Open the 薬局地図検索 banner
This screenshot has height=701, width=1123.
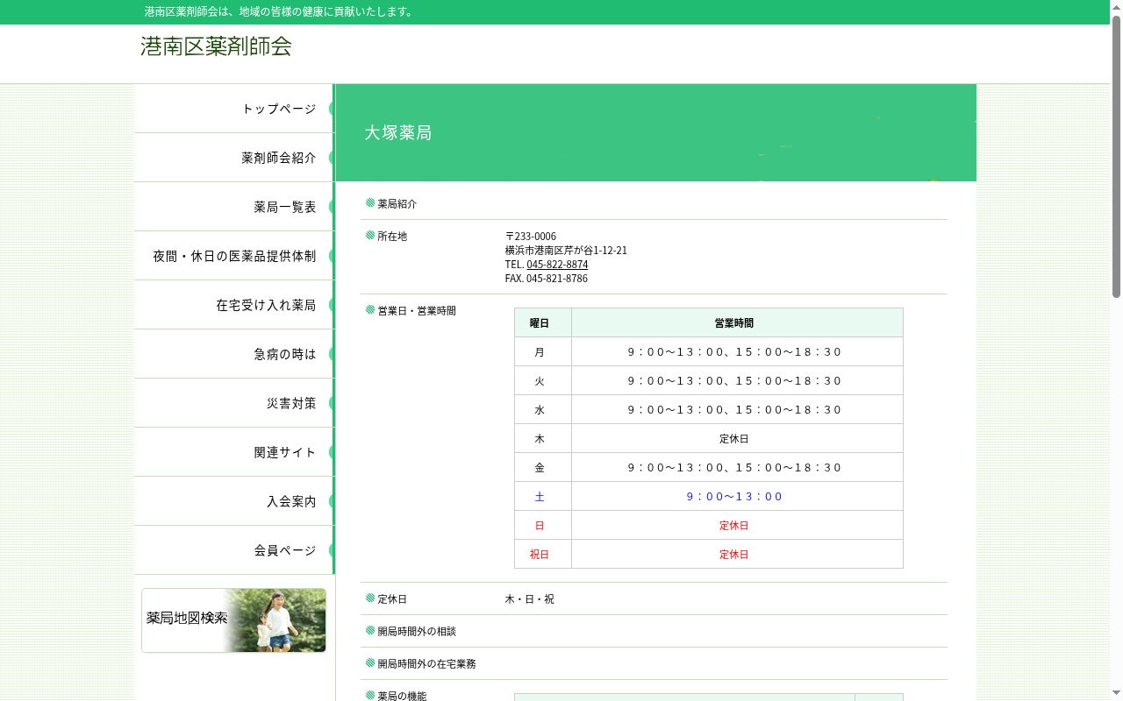233,620
